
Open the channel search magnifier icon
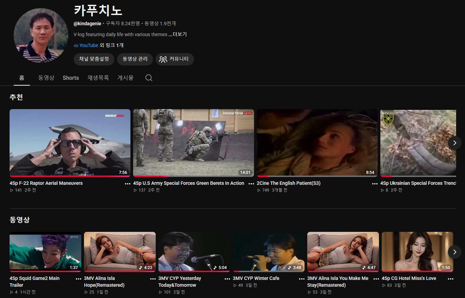(149, 78)
